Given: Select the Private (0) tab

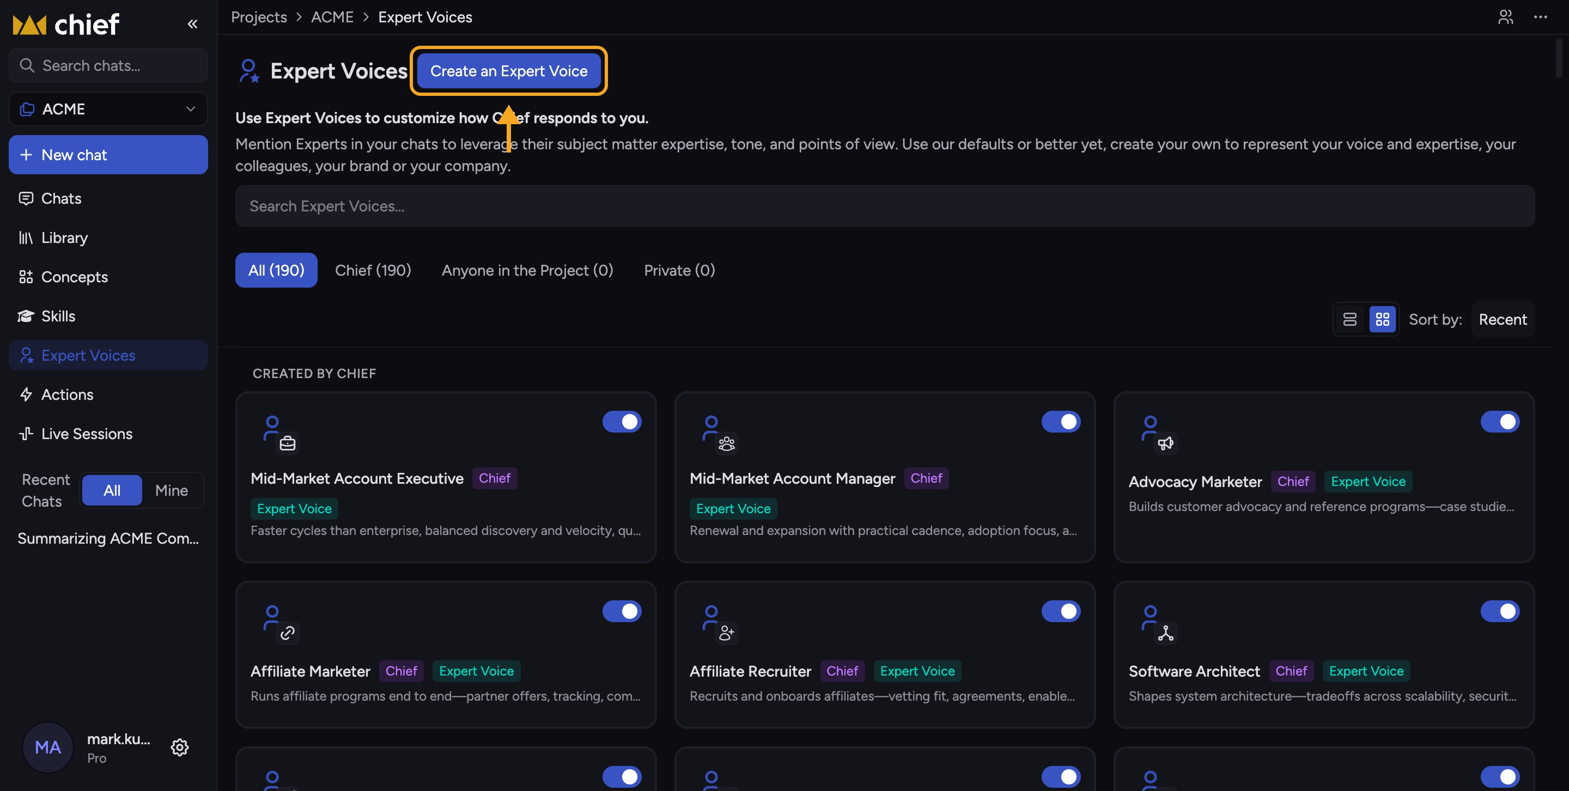Looking at the screenshot, I should point(680,270).
